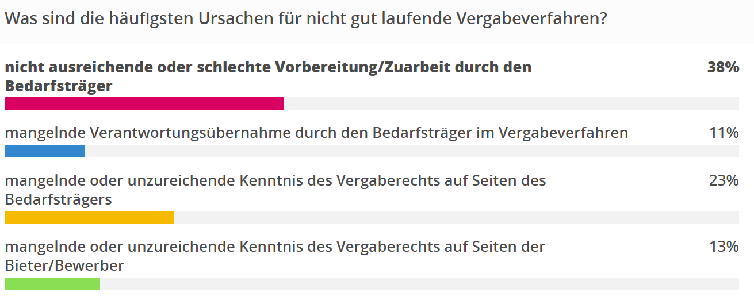Select the 'mangelnde Verantwortungsübernahme' answer text
The width and height of the screenshot is (754, 308).
316,133
